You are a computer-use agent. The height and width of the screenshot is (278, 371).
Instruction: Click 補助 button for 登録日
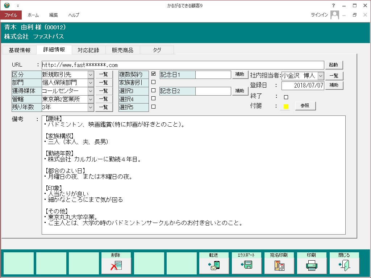[334, 85]
